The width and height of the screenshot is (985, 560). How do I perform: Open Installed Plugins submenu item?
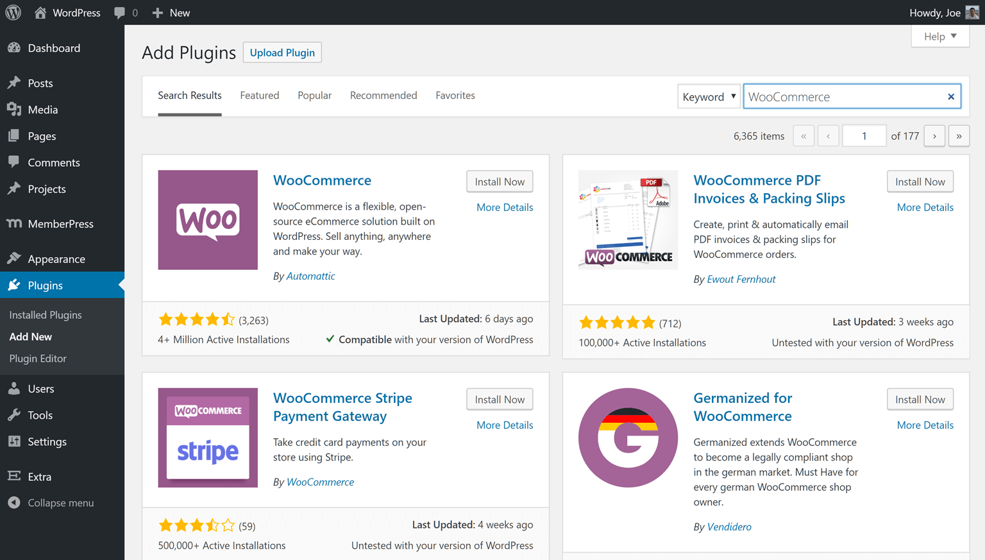pyautogui.click(x=46, y=315)
